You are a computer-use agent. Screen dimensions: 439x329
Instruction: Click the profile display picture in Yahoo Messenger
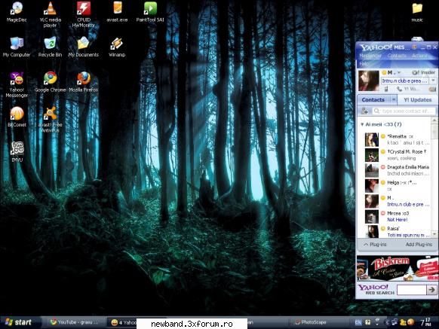pos(368,81)
